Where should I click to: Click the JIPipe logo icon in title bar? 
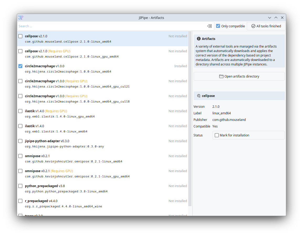[21, 18]
